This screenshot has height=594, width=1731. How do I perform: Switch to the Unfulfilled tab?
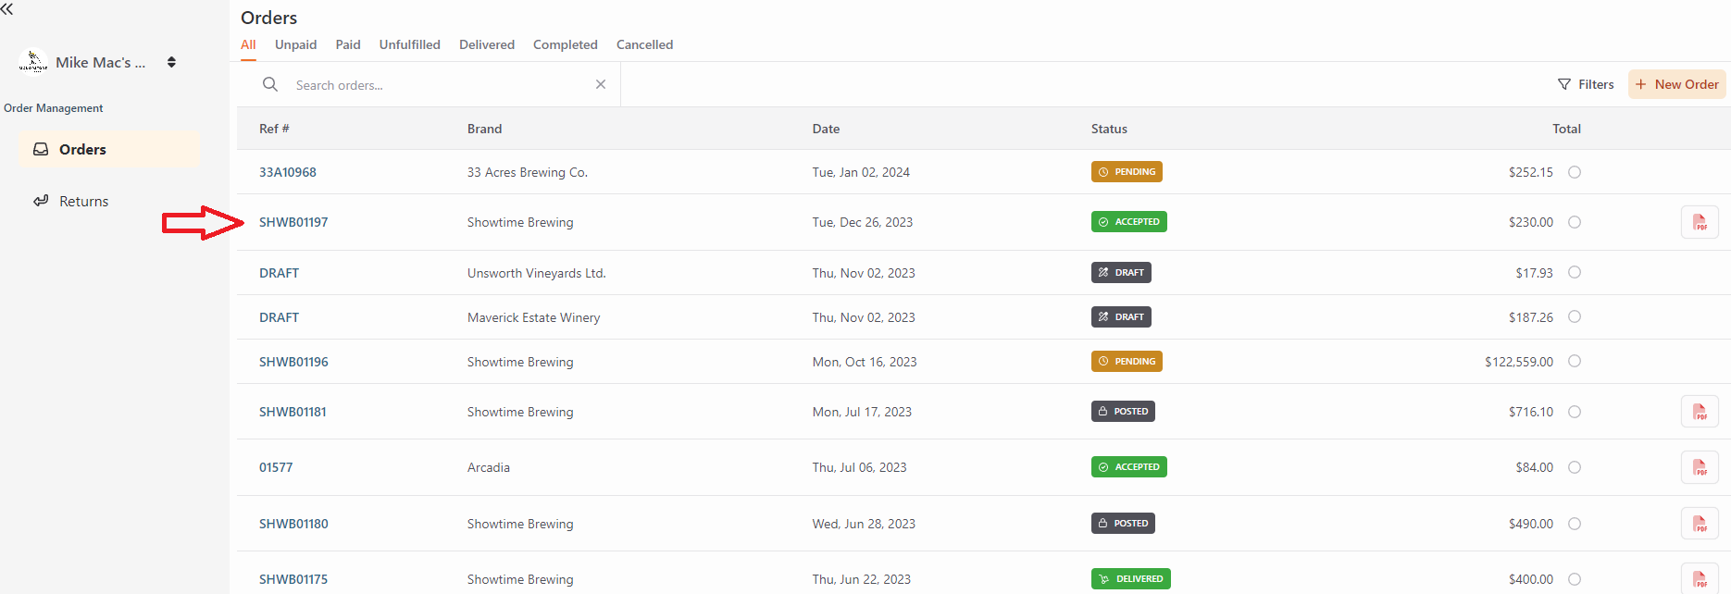click(x=410, y=44)
